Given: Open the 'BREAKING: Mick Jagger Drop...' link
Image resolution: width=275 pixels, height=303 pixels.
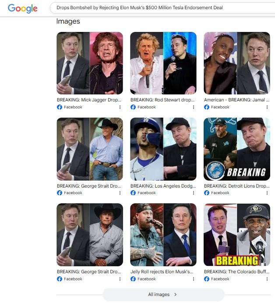Looking at the screenshot, I should pyautogui.click(x=89, y=100).
